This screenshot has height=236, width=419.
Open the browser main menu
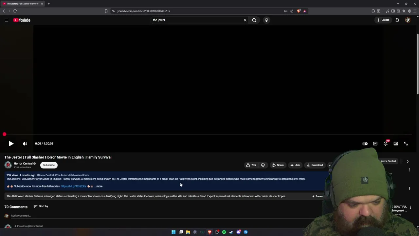[x=415, y=11]
